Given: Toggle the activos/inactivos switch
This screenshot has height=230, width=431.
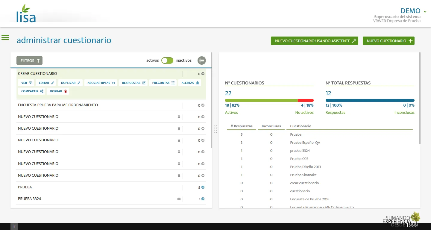Looking at the screenshot, I should (x=167, y=60).
